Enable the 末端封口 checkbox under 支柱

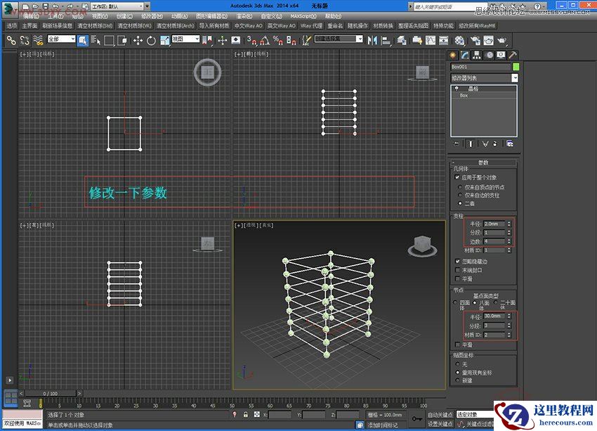pos(457,269)
